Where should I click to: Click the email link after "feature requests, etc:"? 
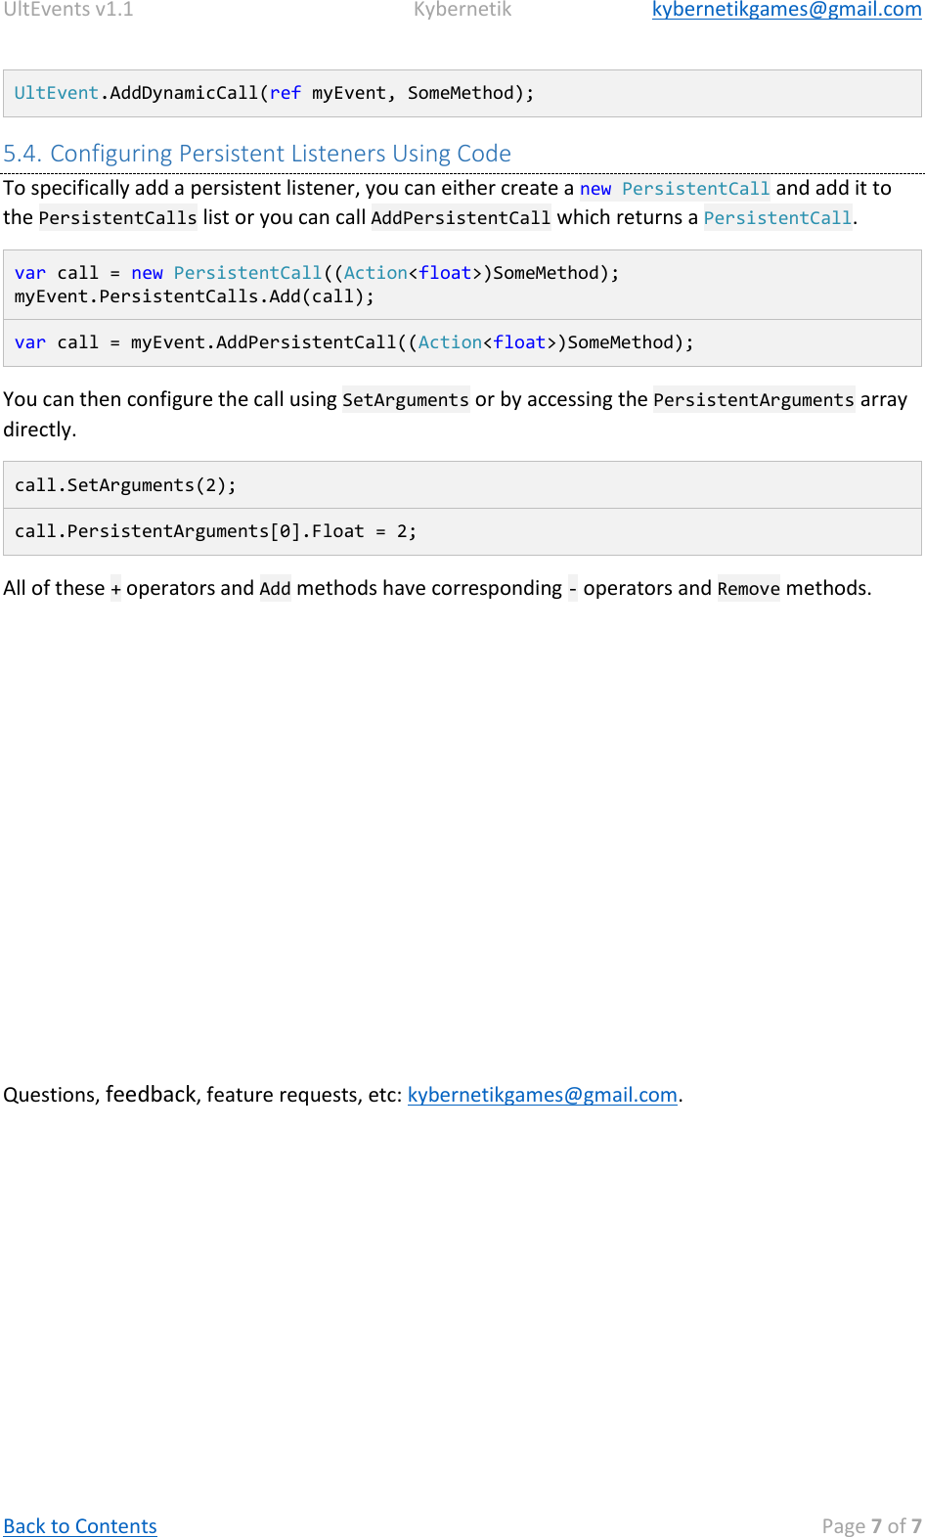(x=542, y=1095)
